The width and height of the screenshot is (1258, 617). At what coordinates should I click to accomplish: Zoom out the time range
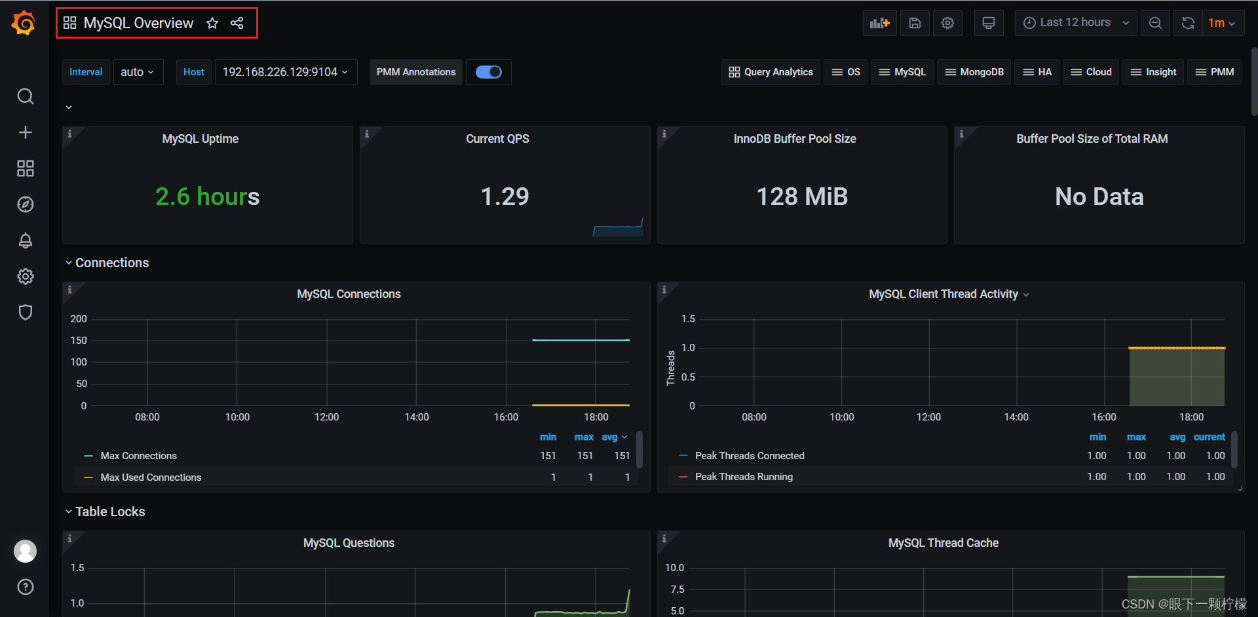pyautogui.click(x=1155, y=23)
